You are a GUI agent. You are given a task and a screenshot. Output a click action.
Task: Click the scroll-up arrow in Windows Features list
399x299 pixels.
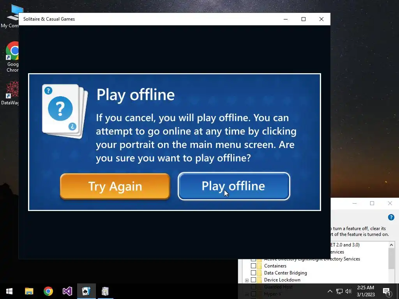tap(391, 245)
